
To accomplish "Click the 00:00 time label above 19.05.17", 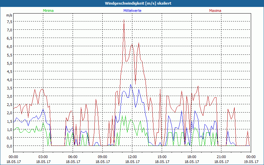I will (251, 157).
